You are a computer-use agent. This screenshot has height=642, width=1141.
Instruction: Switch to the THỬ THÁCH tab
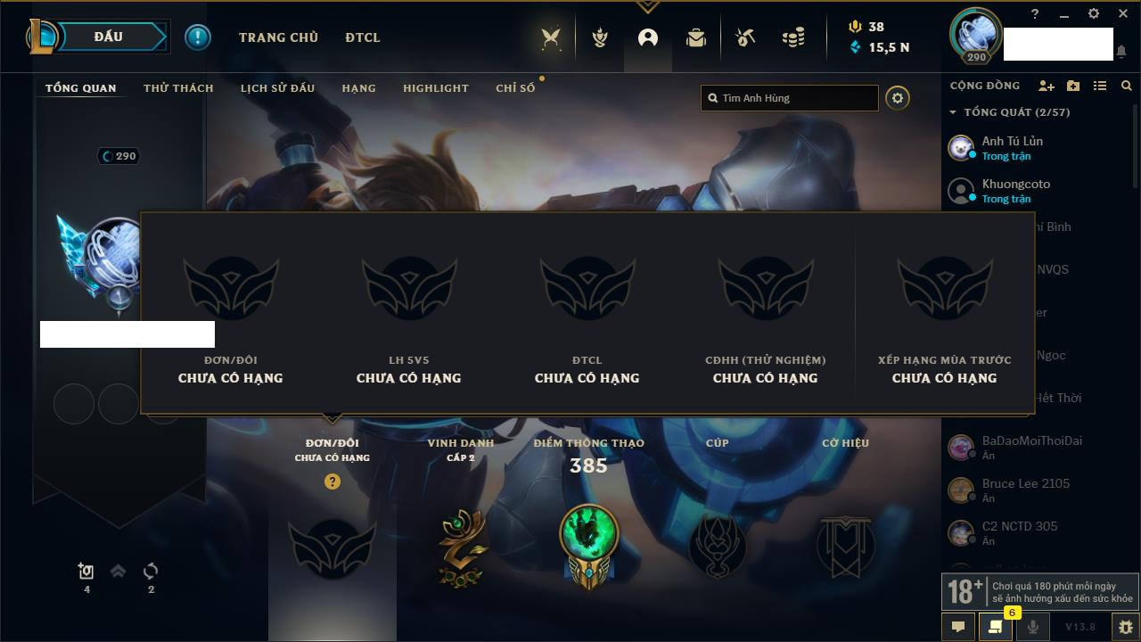178,88
